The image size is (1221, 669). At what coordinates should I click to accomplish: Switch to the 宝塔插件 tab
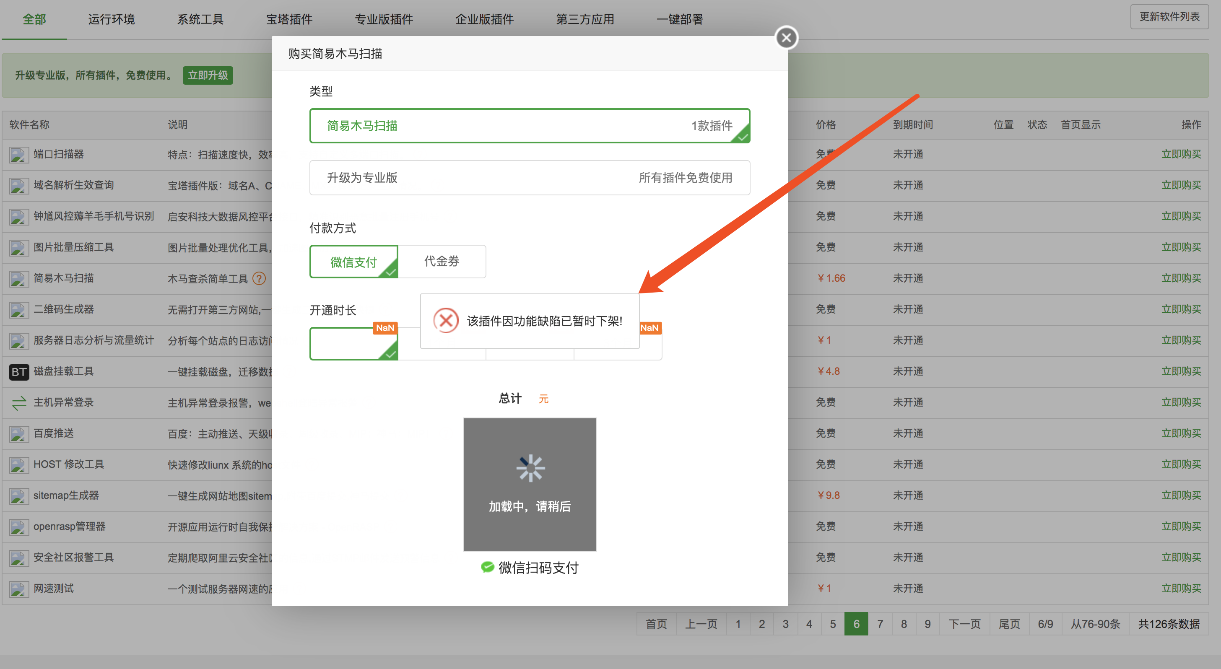(x=289, y=19)
